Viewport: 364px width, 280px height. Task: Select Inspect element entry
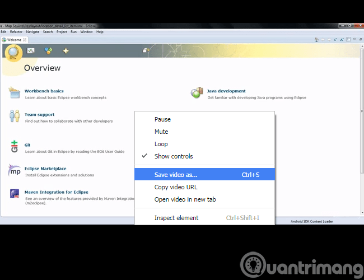tap(204, 218)
